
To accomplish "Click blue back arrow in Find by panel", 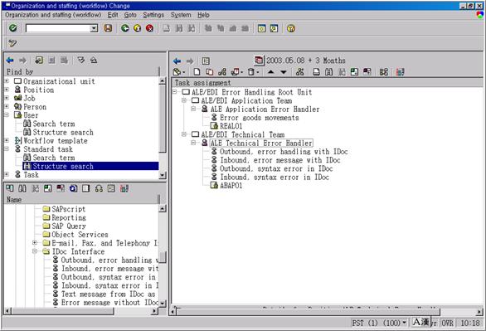I will tap(10, 60).
